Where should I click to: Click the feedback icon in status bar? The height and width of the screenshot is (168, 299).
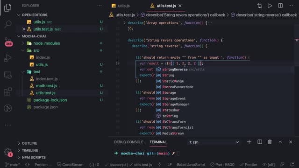coord(282,165)
